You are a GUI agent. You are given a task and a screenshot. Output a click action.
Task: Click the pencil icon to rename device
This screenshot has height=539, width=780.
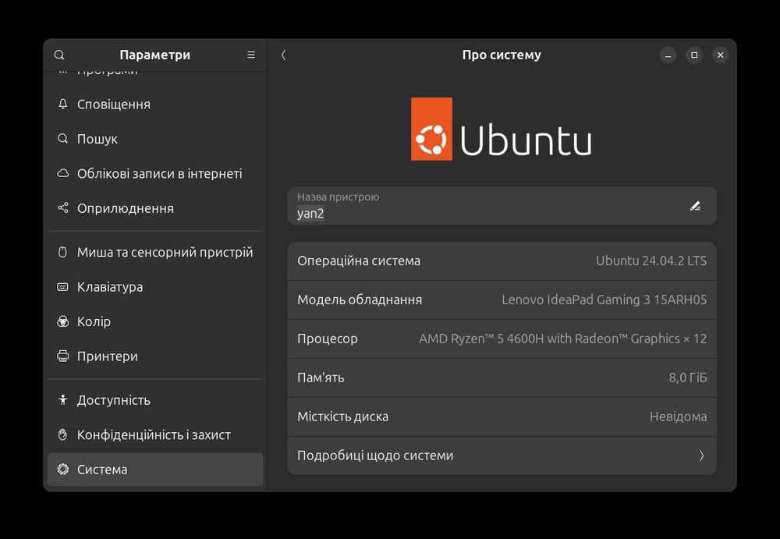click(x=695, y=206)
